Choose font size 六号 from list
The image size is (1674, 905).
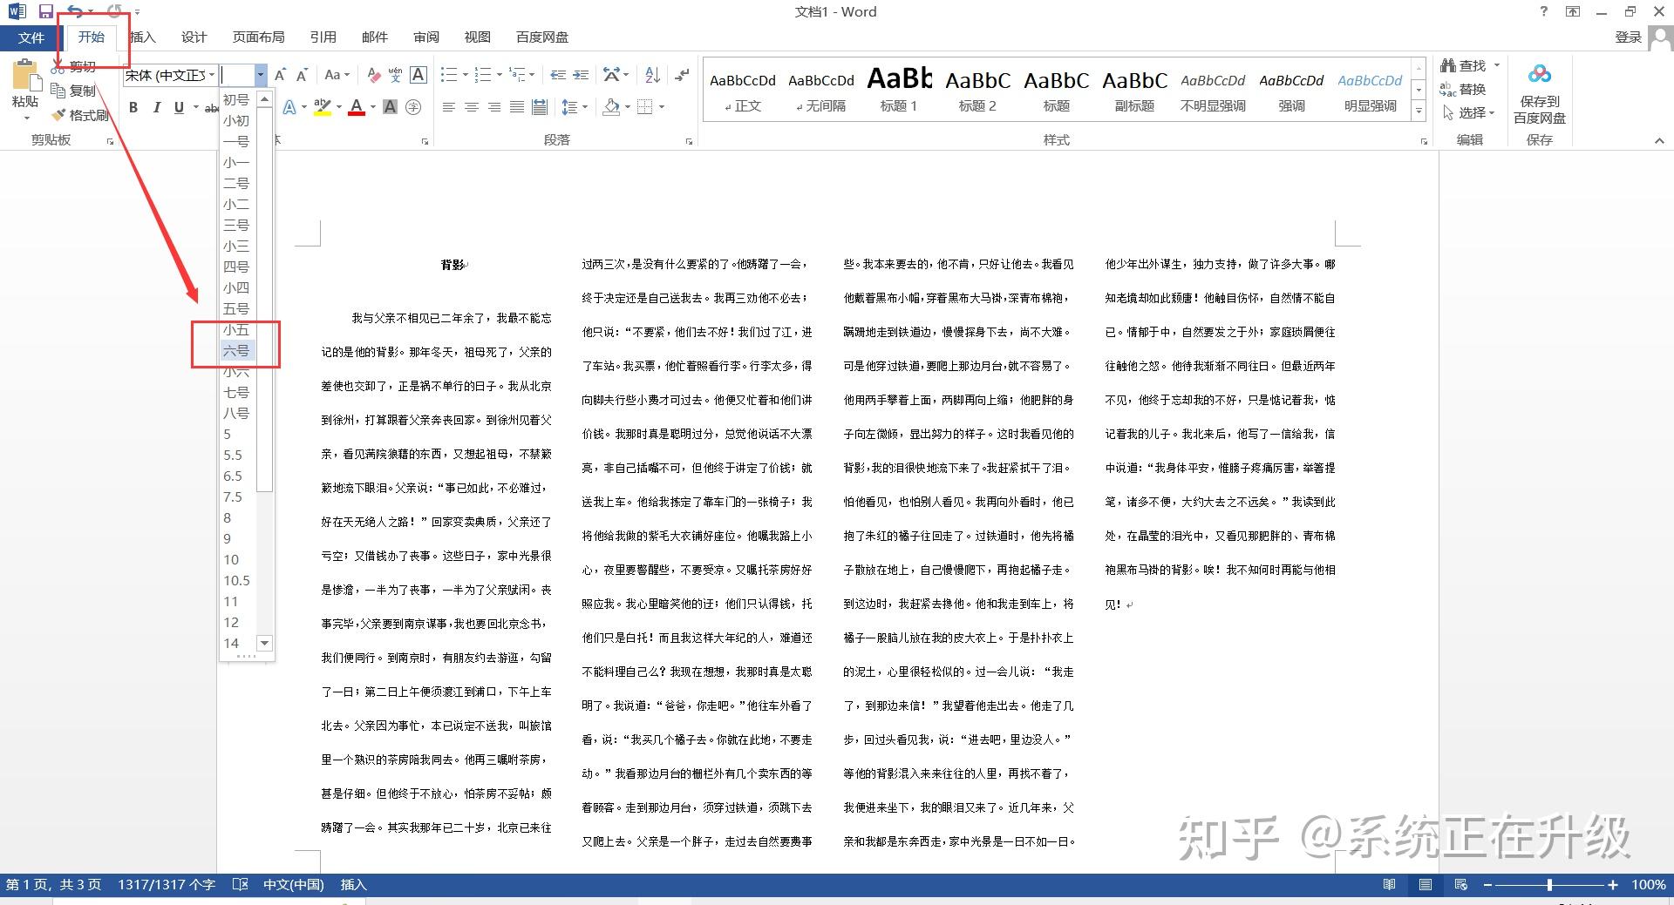click(238, 351)
